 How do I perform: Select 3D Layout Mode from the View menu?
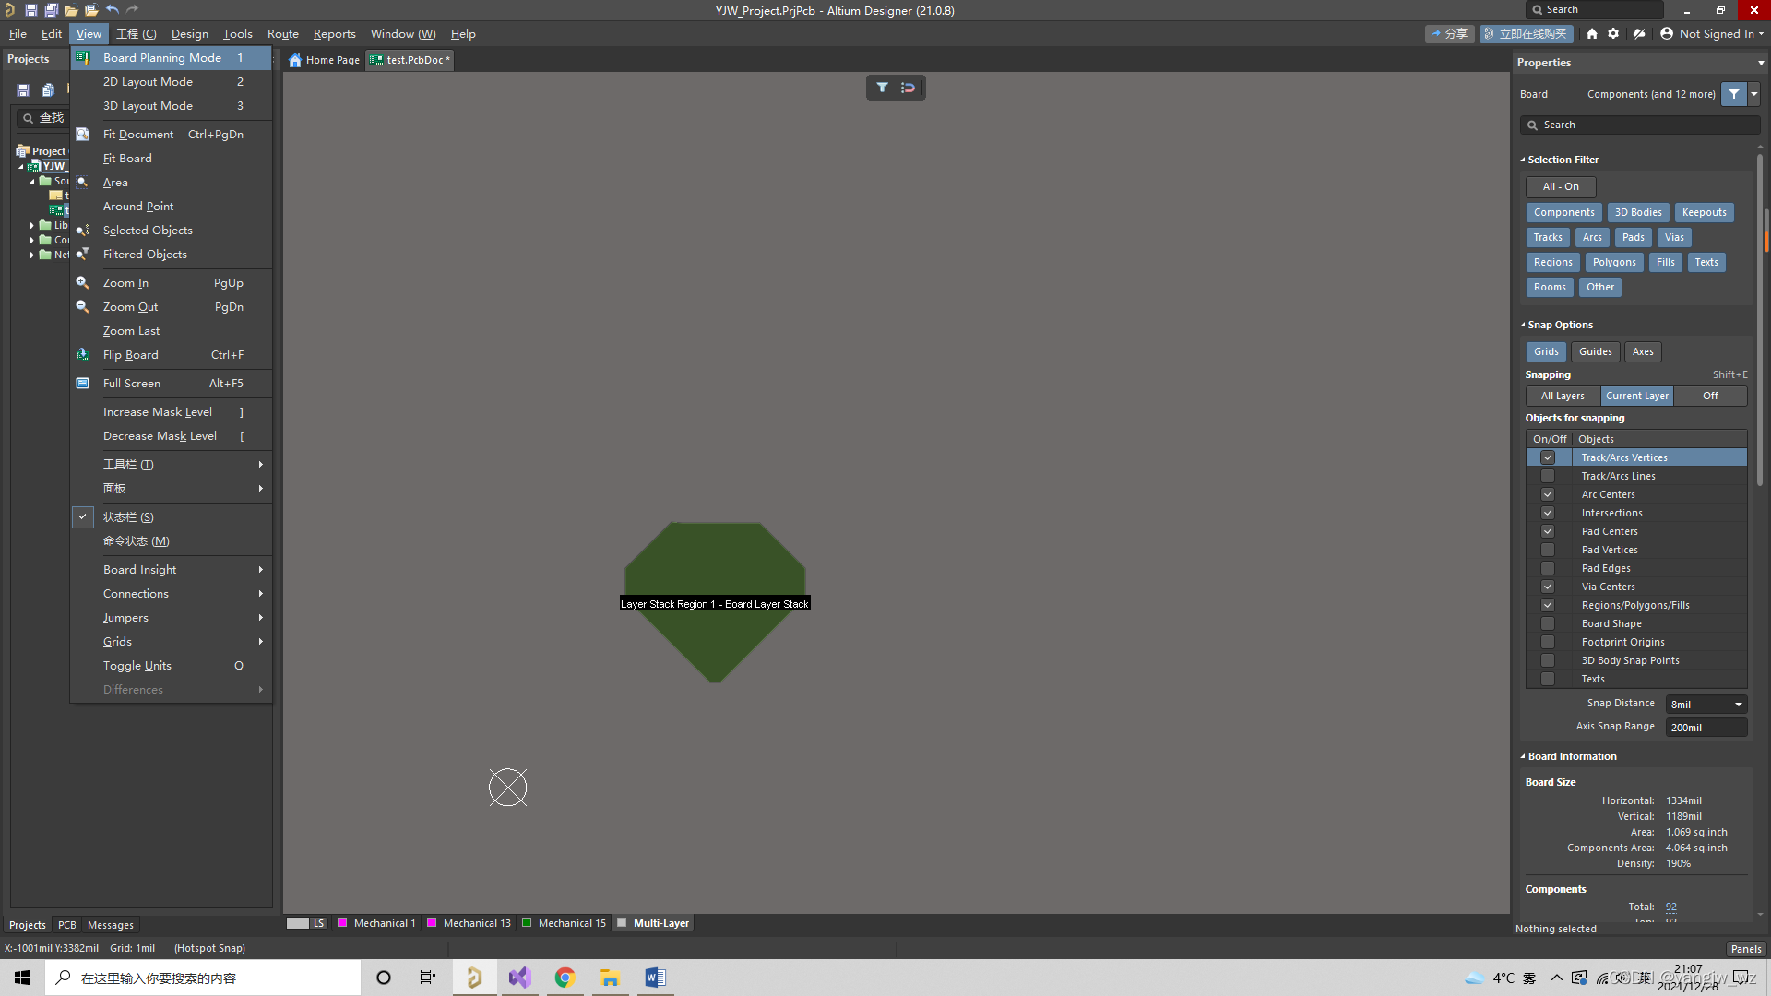click(x=172, y=106)
